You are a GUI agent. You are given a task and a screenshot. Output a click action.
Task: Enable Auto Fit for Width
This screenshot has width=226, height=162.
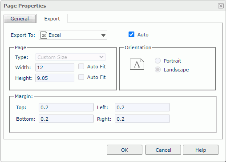tap(81, 67)
